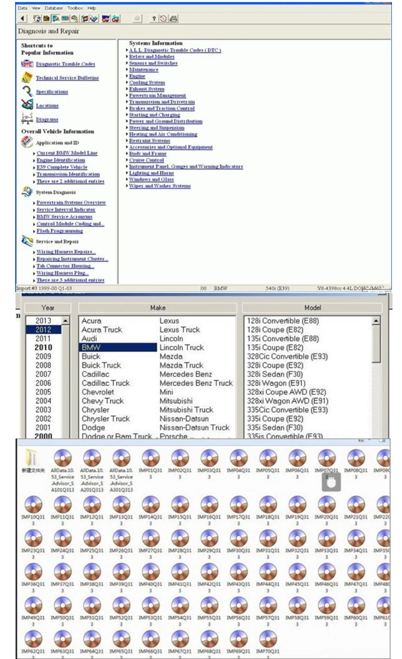The width and height of the screenshot is (402, 659).
Task: Click the Service and Repair icon
Action: point(28,241)
